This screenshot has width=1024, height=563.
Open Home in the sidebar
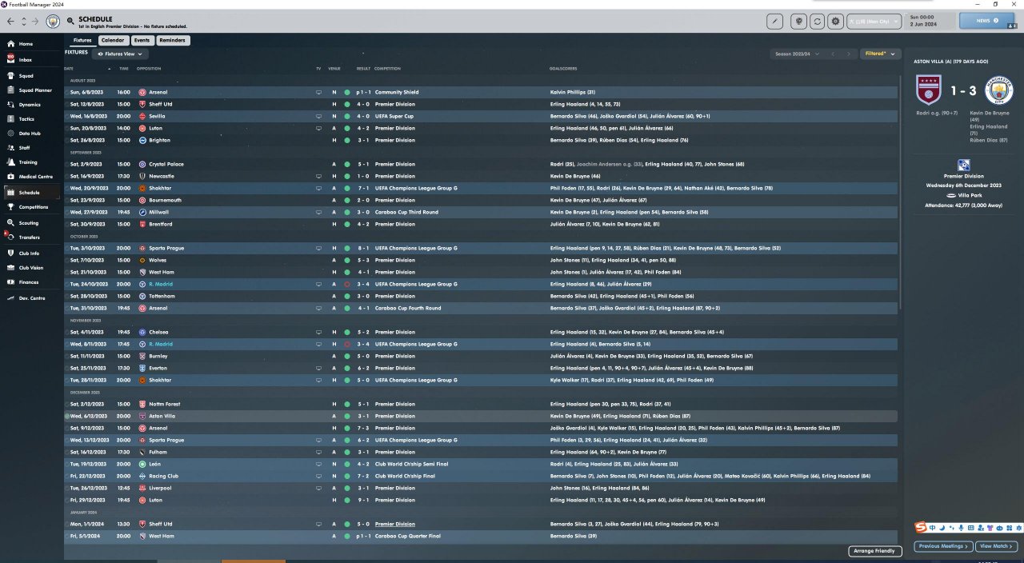pyautogui.click(x=30, y=44)
